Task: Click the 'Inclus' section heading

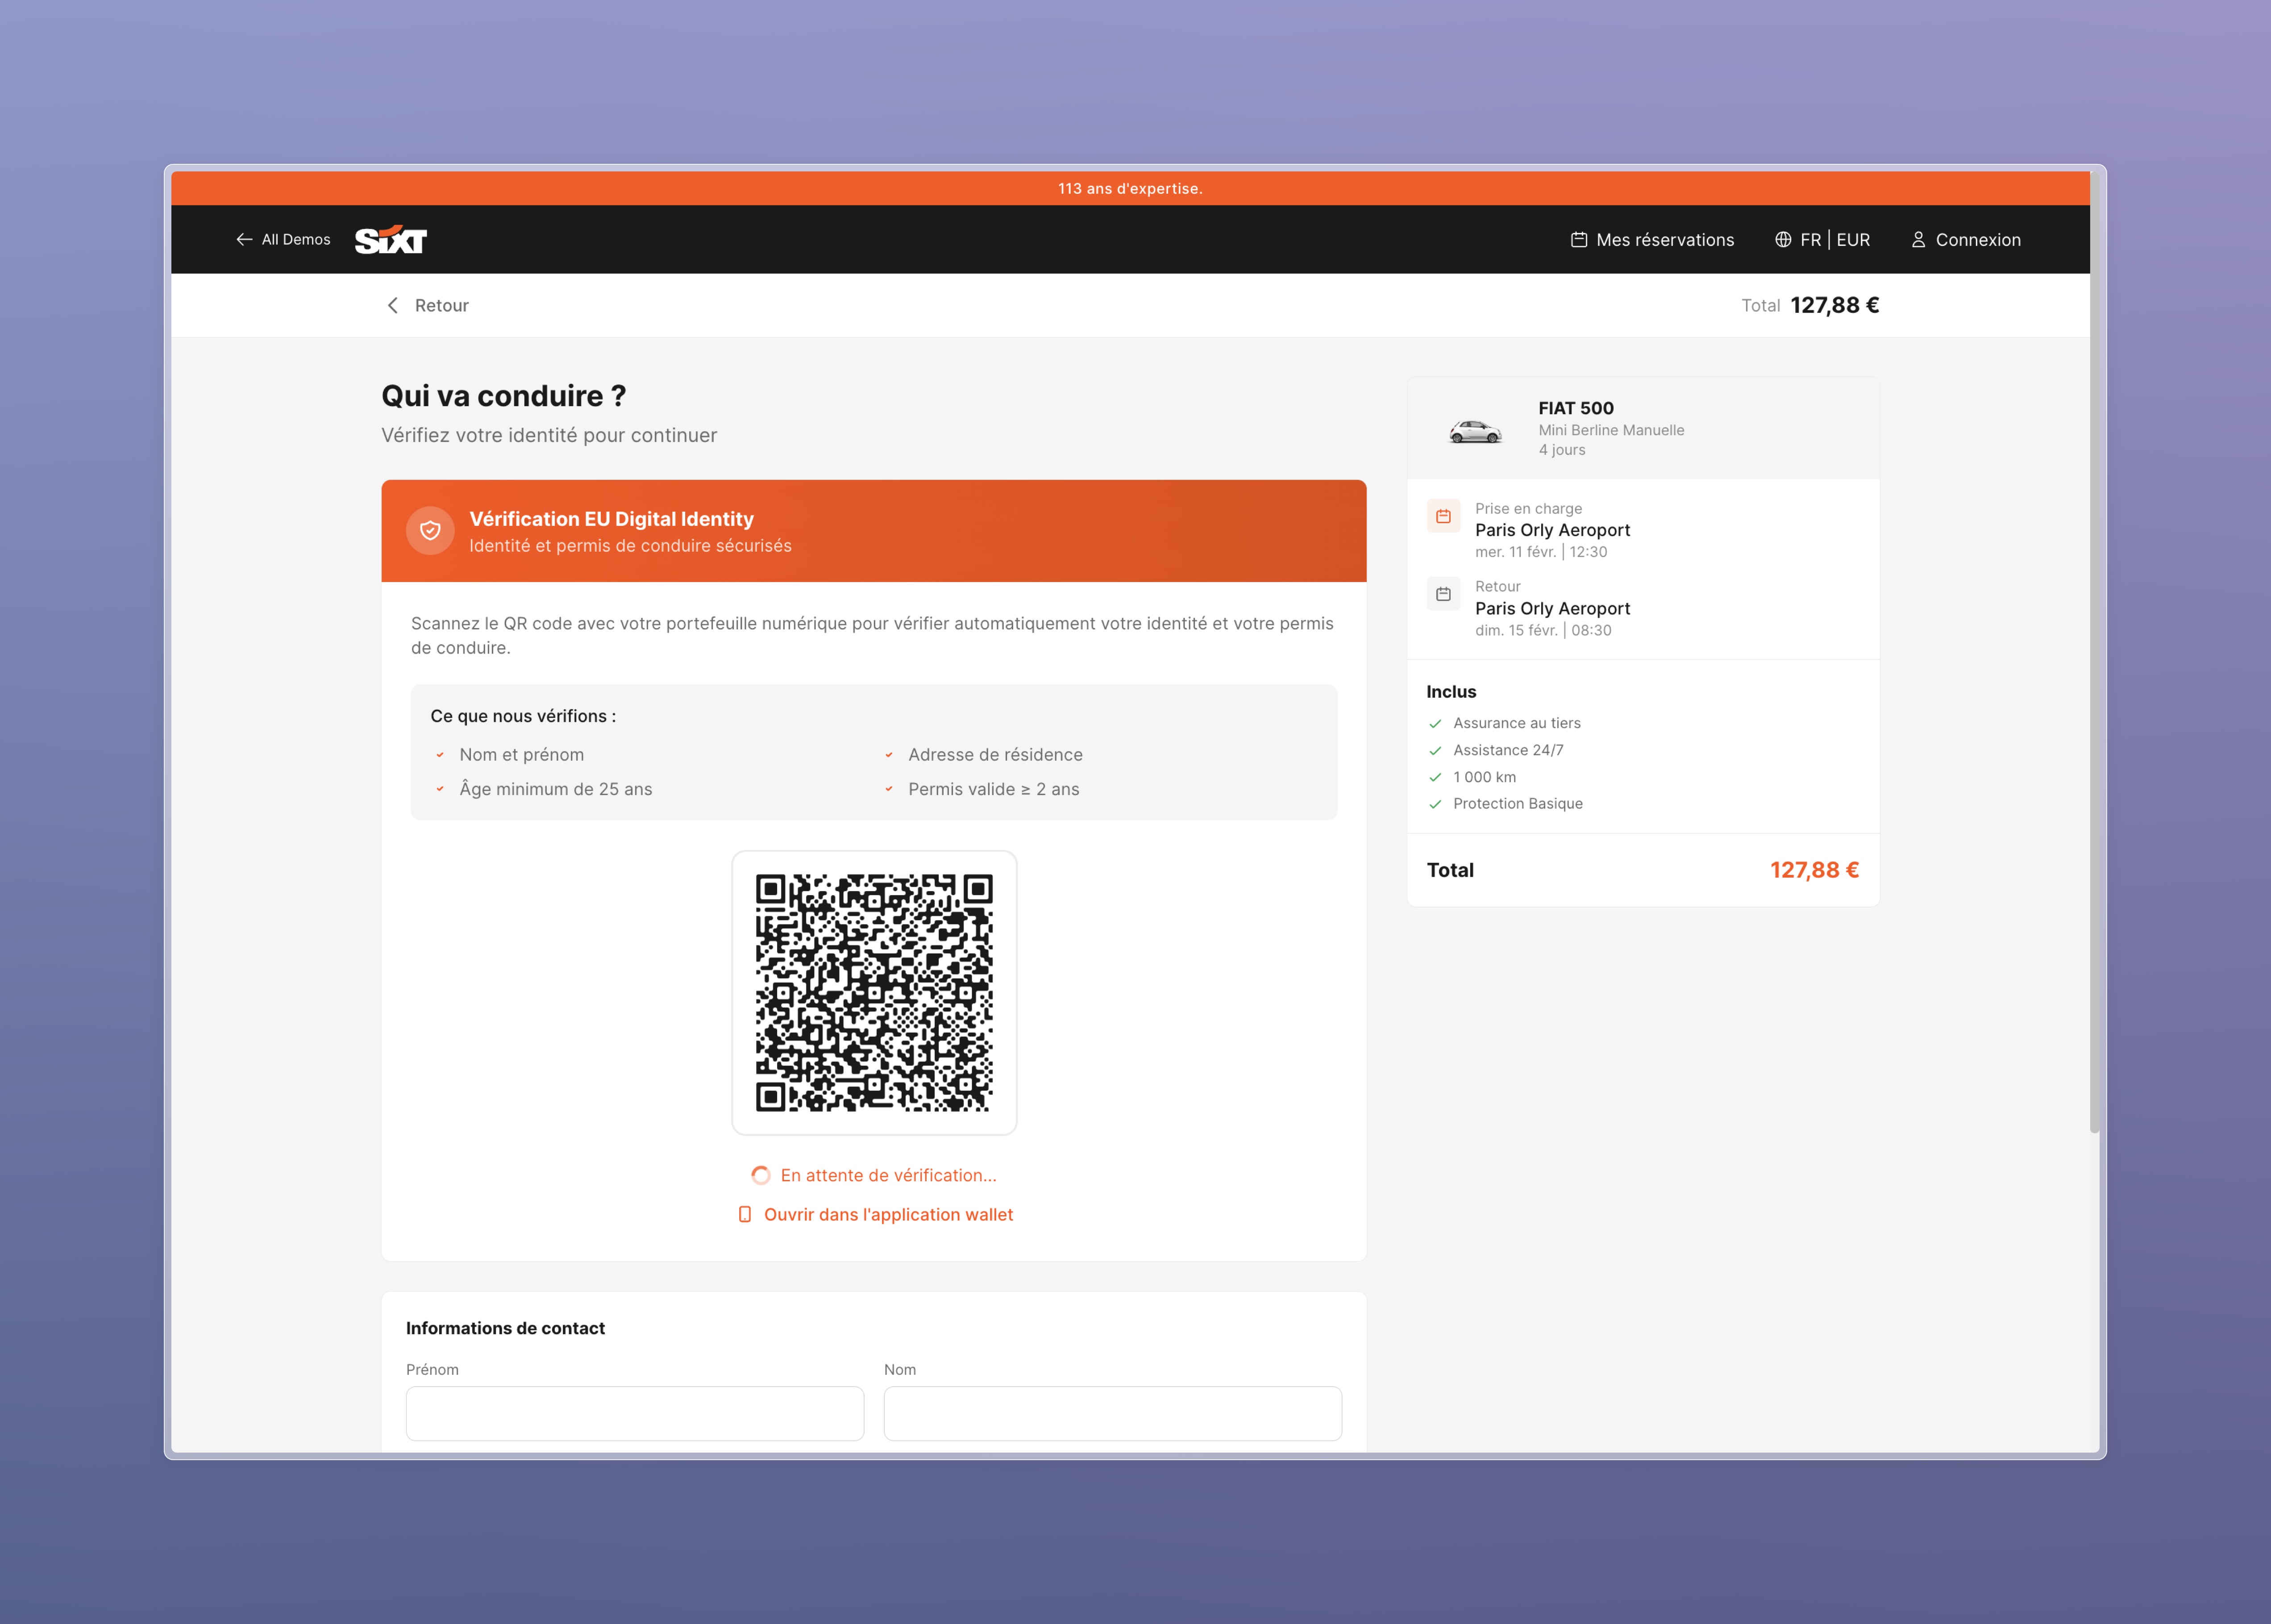Action: (x=1451, y=692)
